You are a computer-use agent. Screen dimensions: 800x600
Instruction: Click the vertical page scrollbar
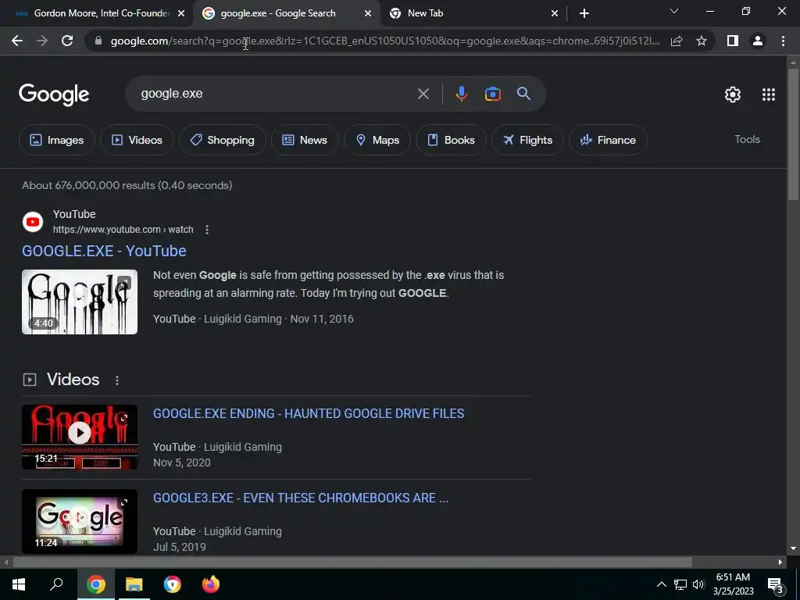tap(793, 135)
